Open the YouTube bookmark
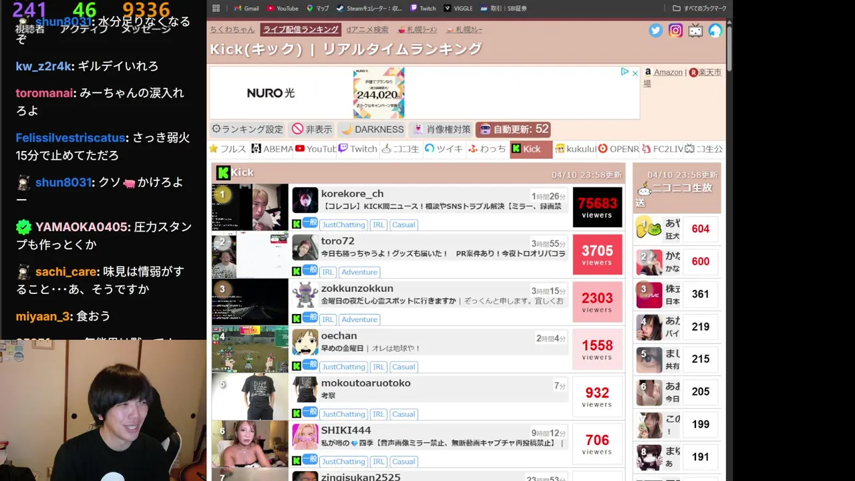855x481 pixels. 283,8
